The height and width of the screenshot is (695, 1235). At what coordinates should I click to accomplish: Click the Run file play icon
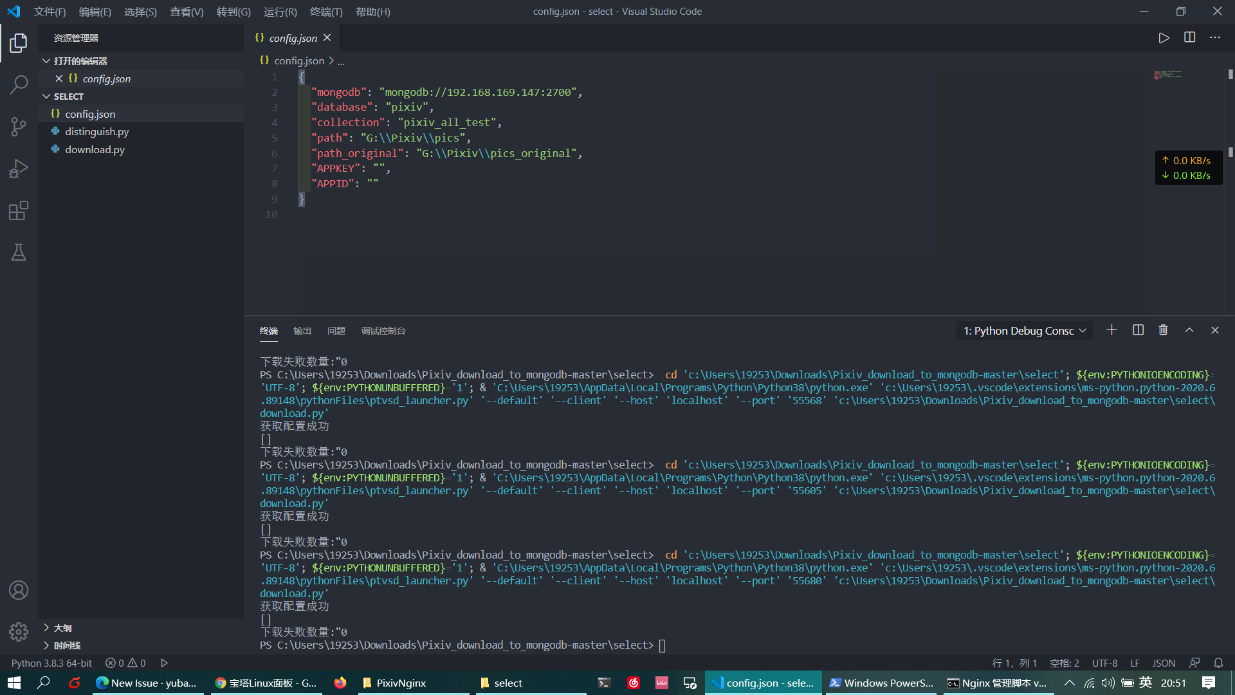[1164, 38]
